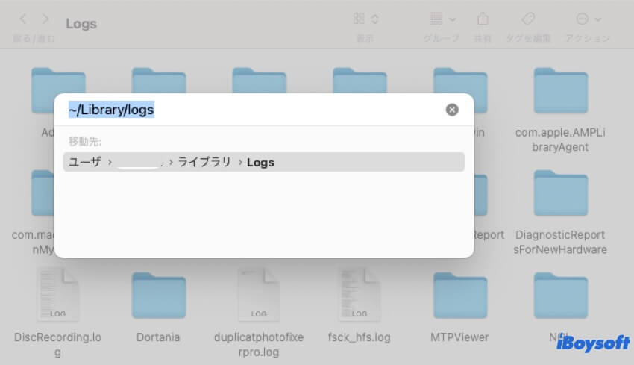
Task: Open view mode up/down selector
Action: coord(375,19)
